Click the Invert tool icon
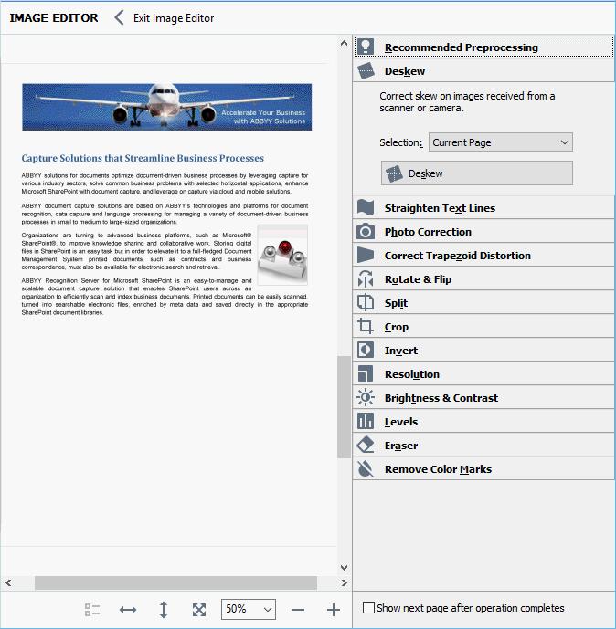 [366, 350]
